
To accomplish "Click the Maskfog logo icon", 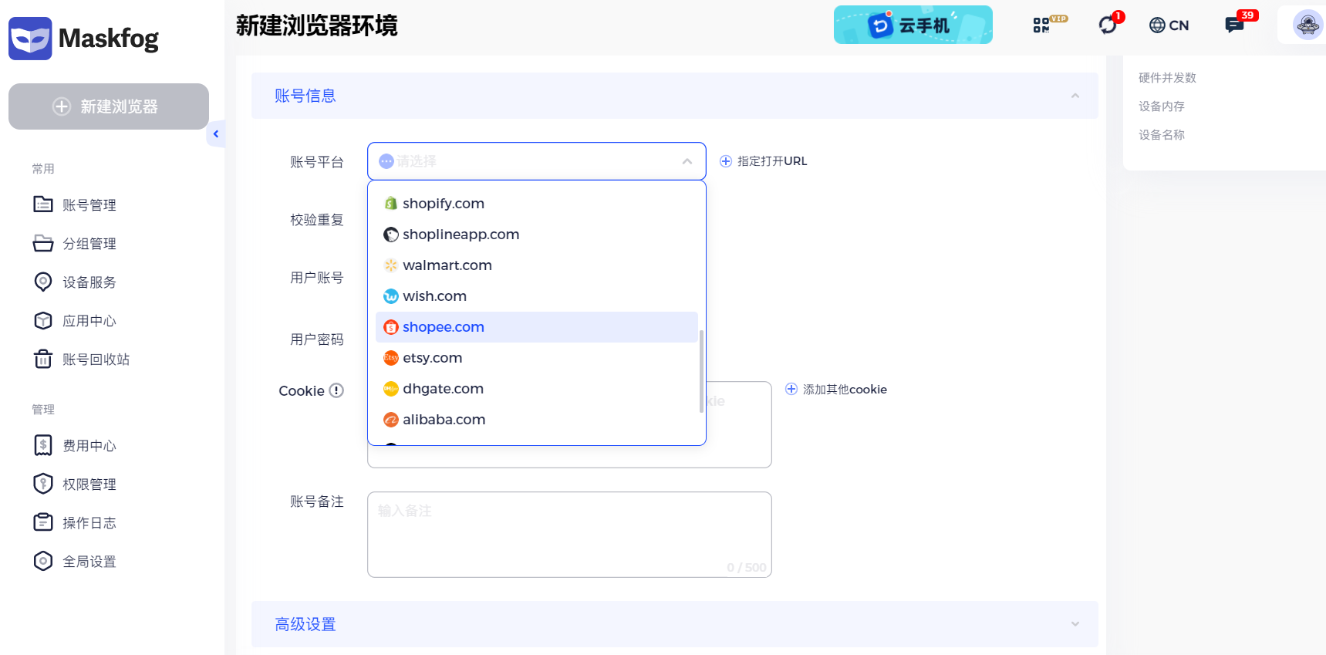I will (x=30, y=39).
